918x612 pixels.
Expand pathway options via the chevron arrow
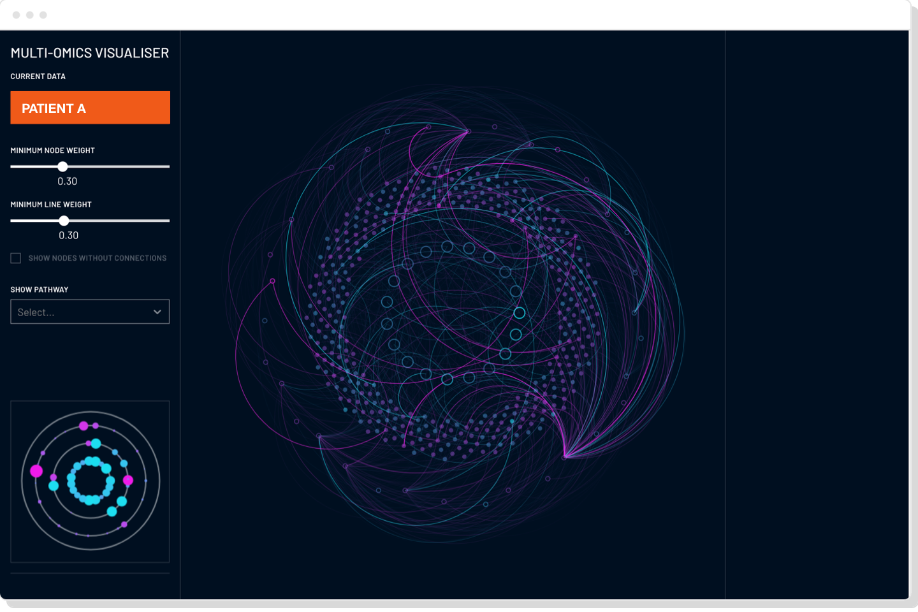pyautogui.click(x=157, y=312)
